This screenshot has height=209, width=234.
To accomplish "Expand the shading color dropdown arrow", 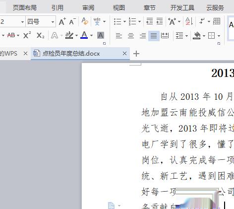I will click(x=204, y=36).
